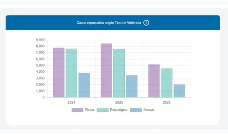Screen dimensions: 228x134
Task: Click the chart title Casos reportados según Tipo de Violencia
Action: coord(109,23)
